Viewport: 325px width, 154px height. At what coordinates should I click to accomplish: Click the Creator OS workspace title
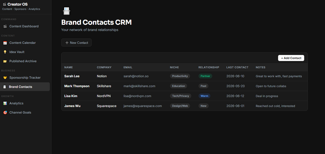point(17,4)
